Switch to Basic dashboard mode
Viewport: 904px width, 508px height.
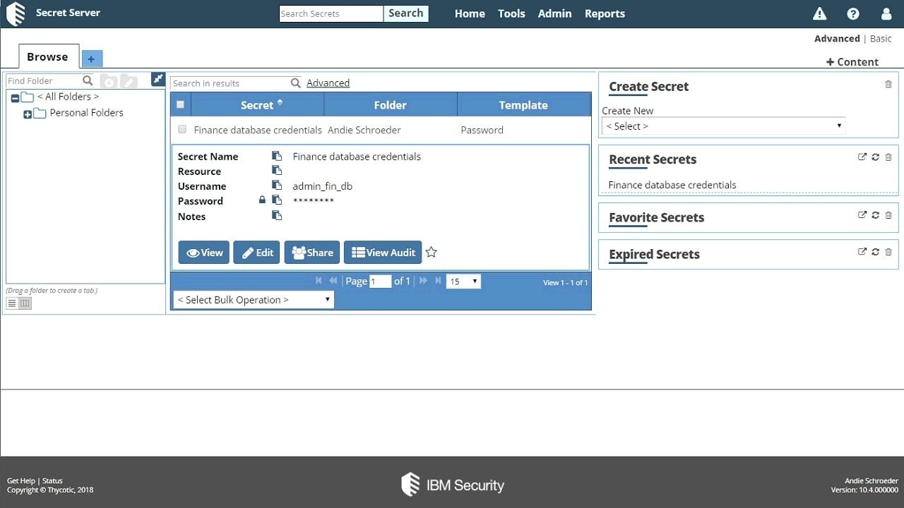pyautogui.click(x=881, y=38)
